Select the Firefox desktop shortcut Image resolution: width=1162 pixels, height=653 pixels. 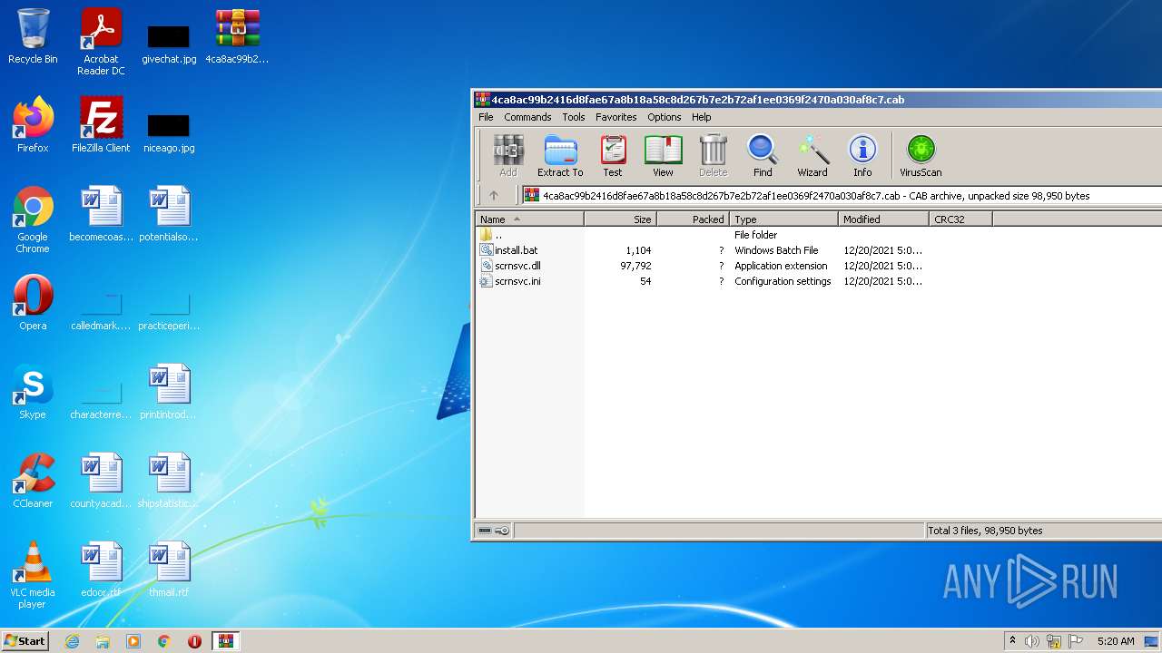click(x=33, y=125)
